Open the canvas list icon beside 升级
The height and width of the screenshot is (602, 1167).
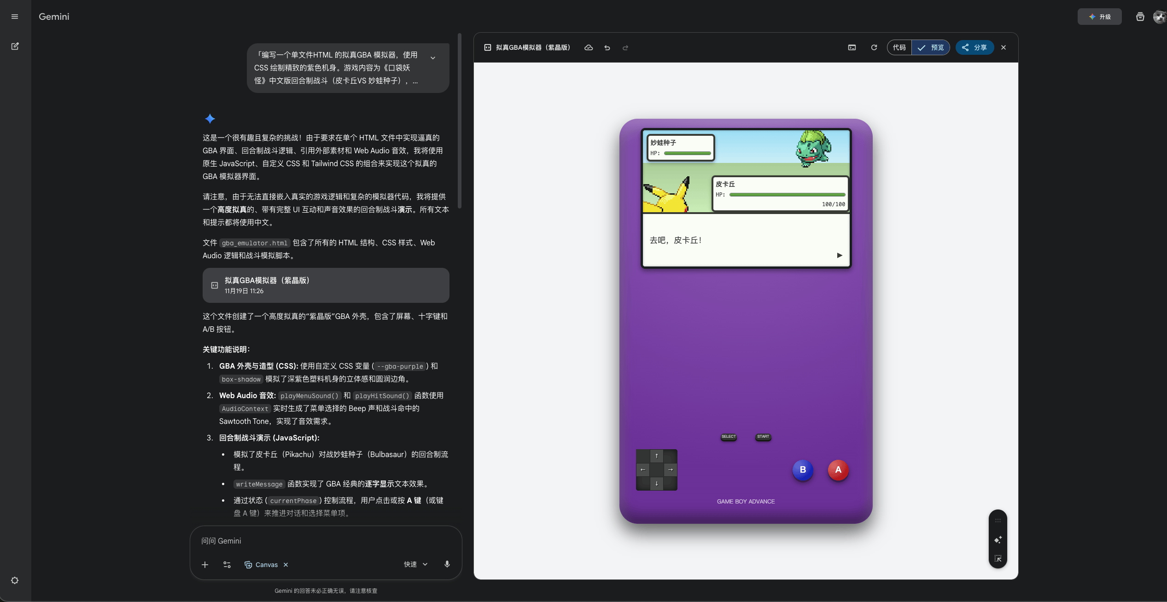(1140, 17)
